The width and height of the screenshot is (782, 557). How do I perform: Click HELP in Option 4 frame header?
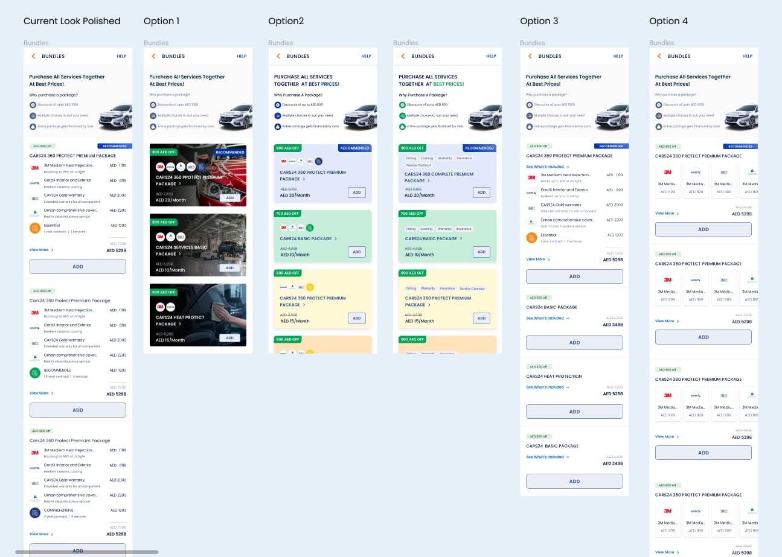747,56
